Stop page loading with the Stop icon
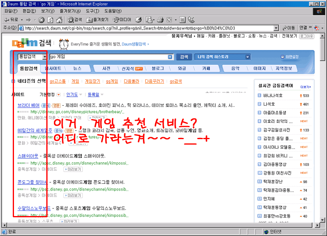327x236 pixels. point(41,20)
